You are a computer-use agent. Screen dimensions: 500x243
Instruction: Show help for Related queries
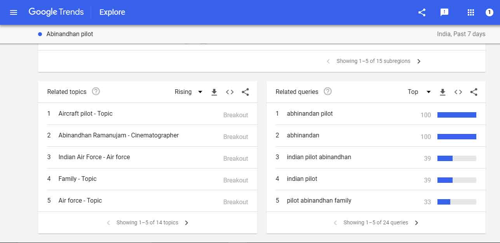tap(328, 92)
